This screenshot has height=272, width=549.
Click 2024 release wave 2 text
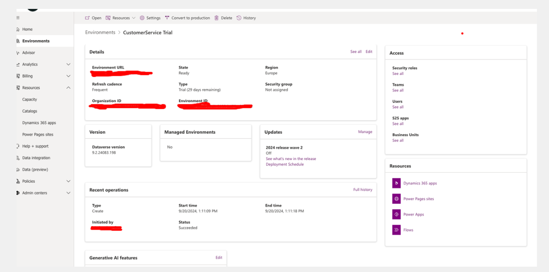tap(284, 148)
